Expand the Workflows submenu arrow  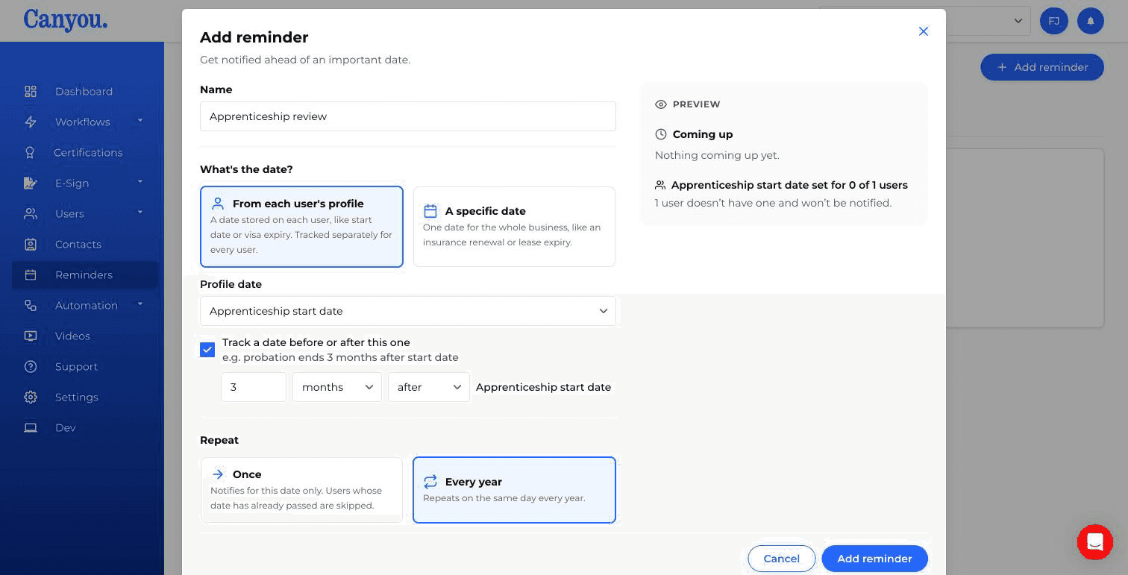(x=140, y=121)
